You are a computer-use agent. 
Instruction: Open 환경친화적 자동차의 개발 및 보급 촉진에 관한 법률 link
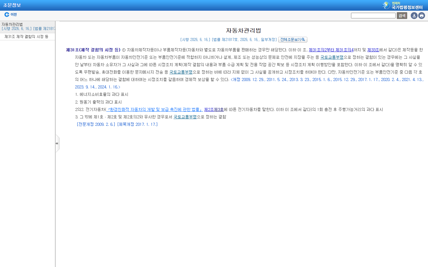[155, 109]
